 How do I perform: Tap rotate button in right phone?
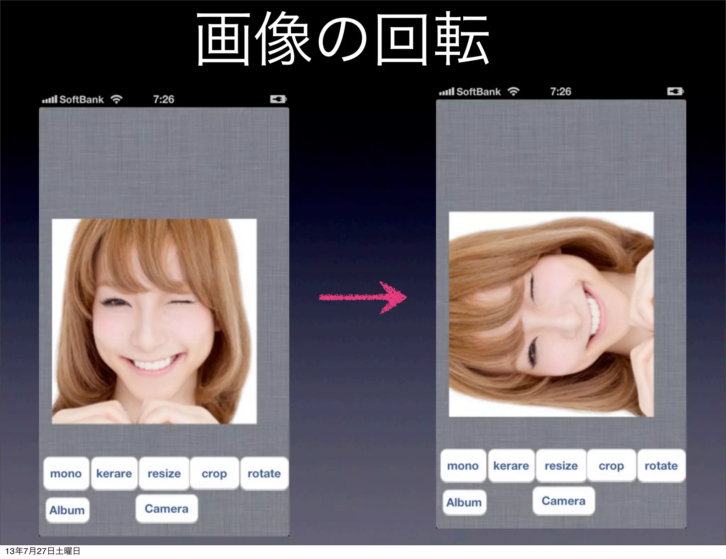click(661, 465)
